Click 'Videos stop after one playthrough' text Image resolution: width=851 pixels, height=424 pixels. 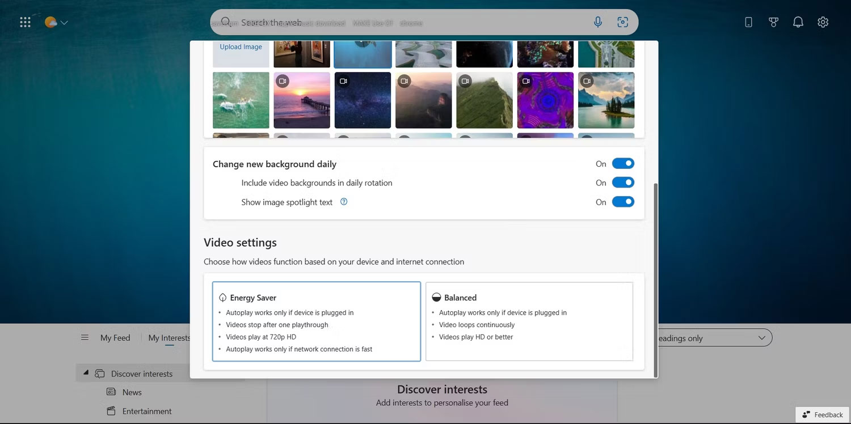[277, 325]
